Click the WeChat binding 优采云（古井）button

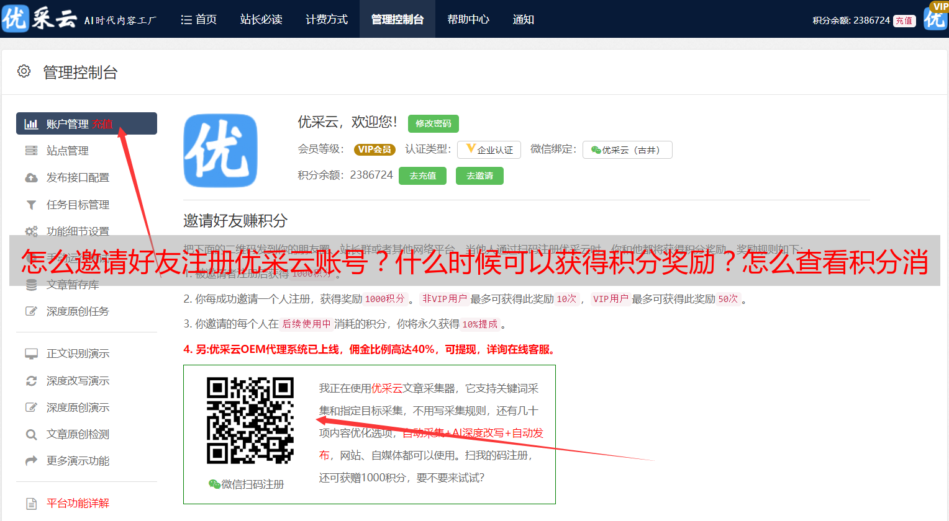[x=627, y=149]
